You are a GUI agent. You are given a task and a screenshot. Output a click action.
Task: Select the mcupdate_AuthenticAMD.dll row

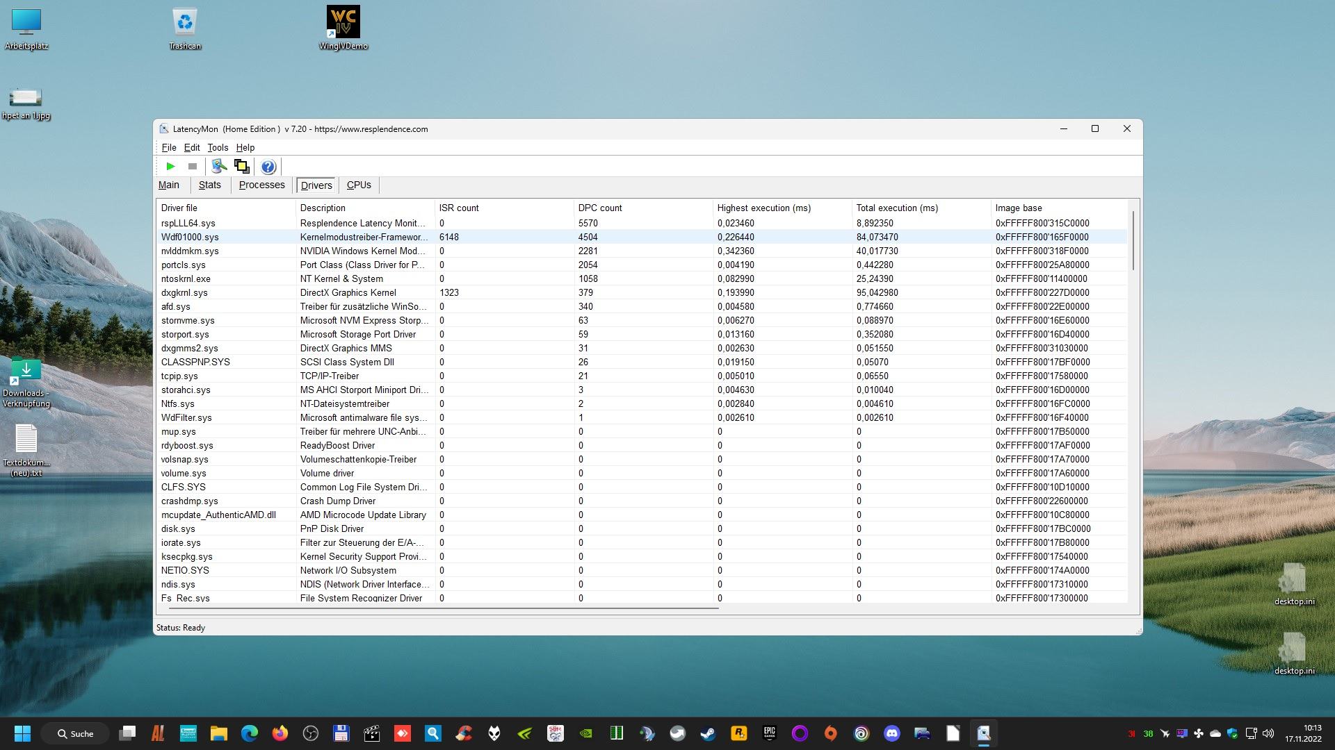(642, 515)
